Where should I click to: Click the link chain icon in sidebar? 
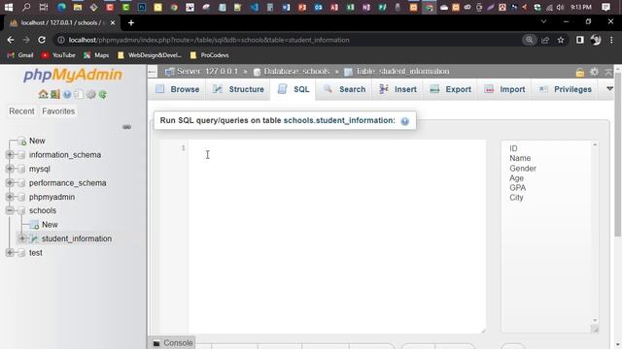click(126, 127)
